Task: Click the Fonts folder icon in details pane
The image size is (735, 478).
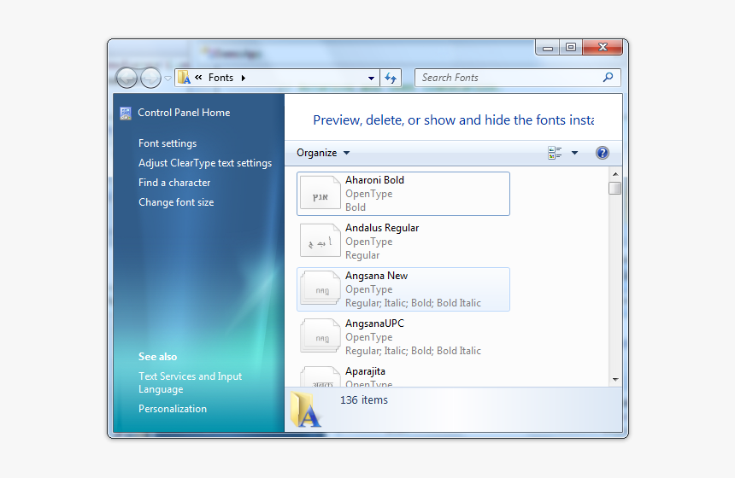Action: click(x=305, y=410)
